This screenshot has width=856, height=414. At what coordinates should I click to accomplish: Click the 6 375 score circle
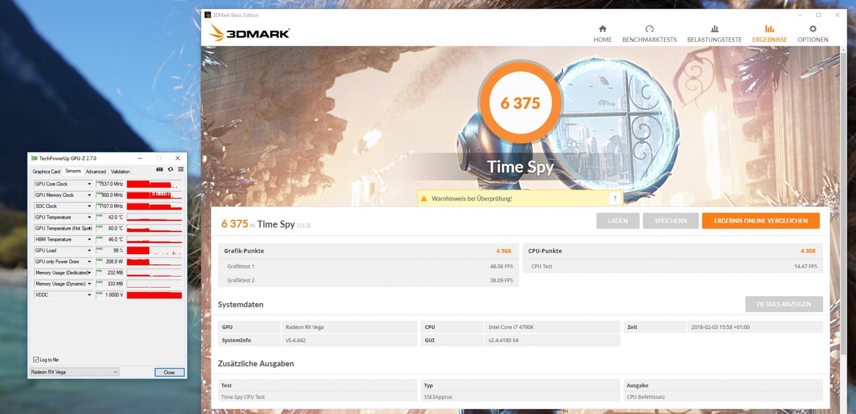(x=520, y=103)
